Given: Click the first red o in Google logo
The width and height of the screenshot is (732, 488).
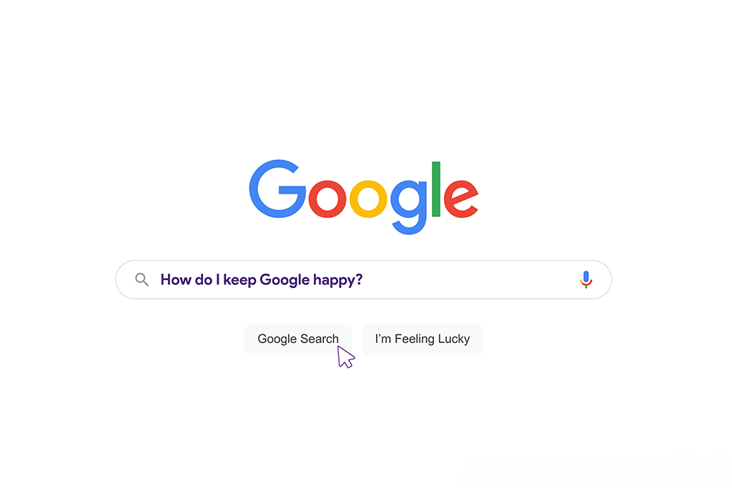Looking at the screenshot, I should click(327, 199).
